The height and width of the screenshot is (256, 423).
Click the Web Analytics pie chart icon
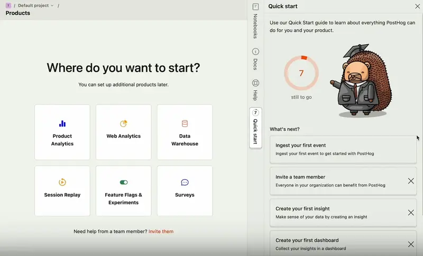(x=124, y=124)
